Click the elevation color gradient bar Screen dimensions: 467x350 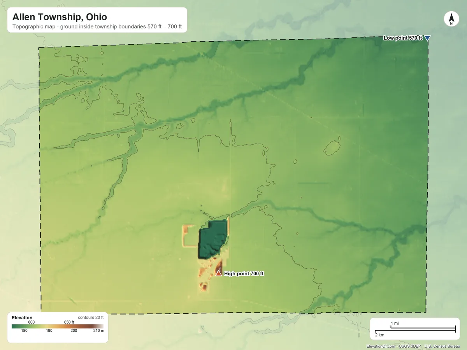click(58, 326)
